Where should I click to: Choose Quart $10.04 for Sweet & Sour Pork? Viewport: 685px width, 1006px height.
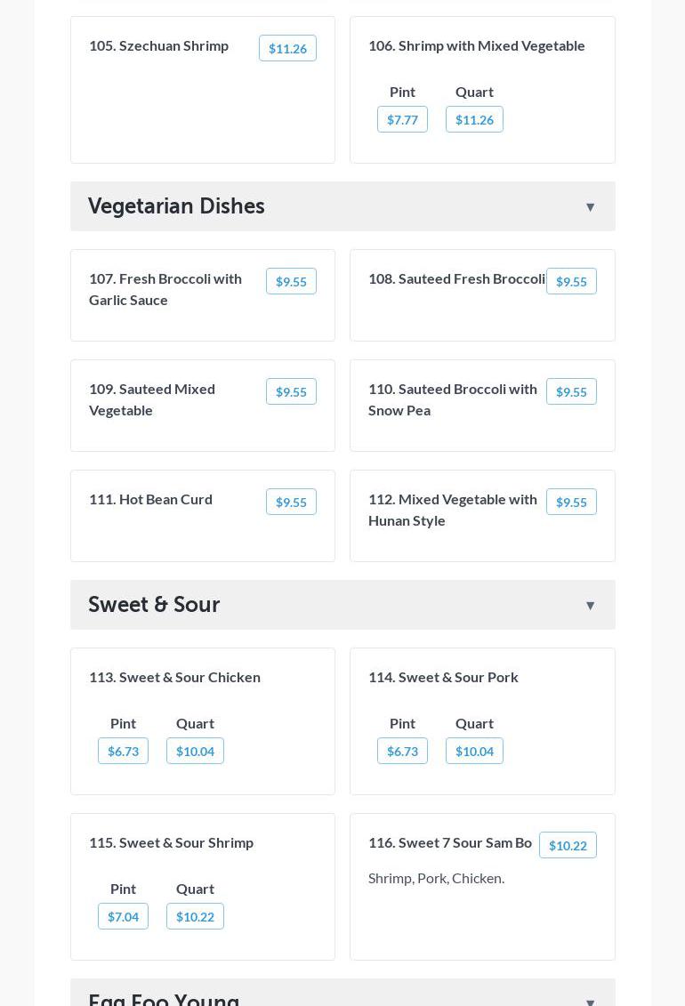click(474, 752)
